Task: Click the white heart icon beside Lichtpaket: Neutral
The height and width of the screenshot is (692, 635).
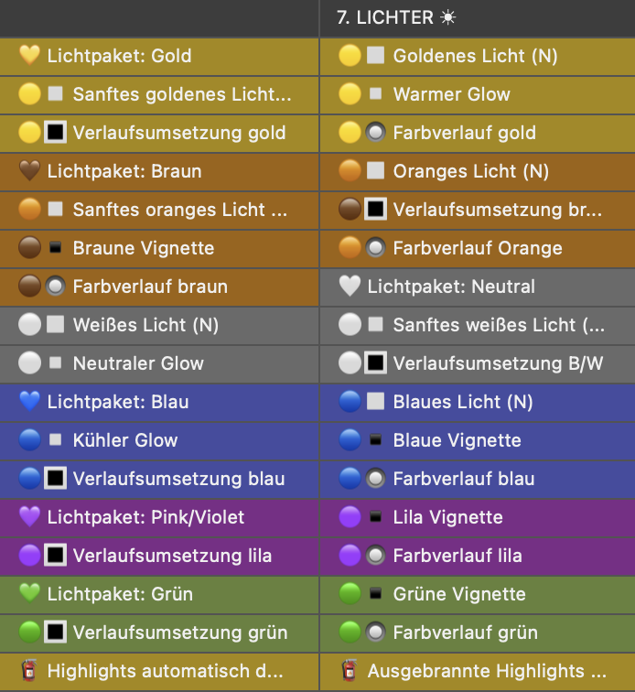Action: (350, 287)
